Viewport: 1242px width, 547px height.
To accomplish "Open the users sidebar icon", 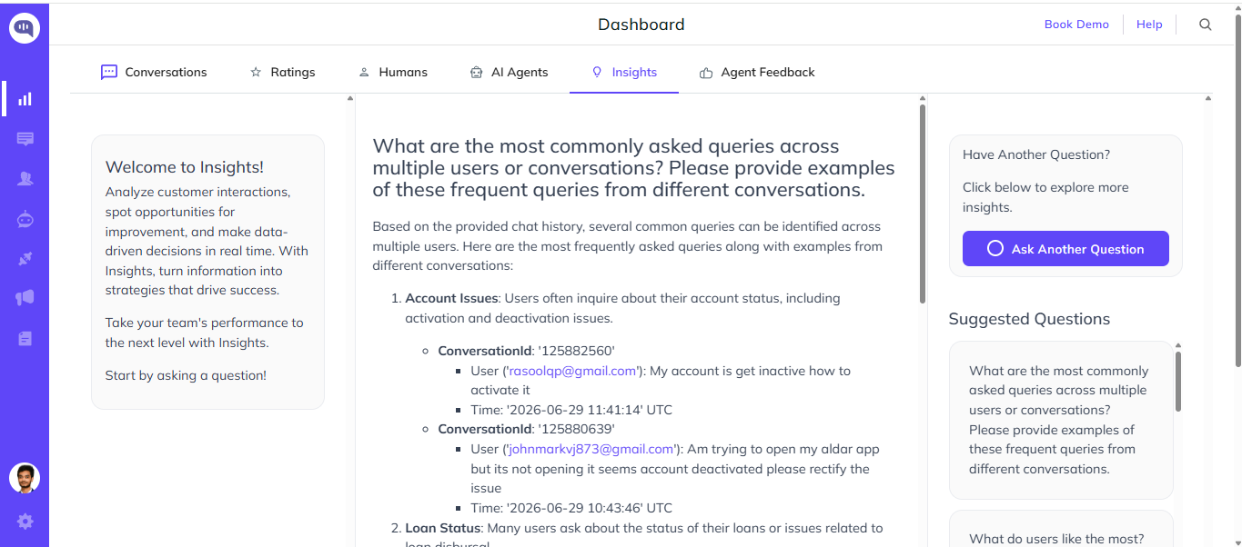I will point(25,179).
